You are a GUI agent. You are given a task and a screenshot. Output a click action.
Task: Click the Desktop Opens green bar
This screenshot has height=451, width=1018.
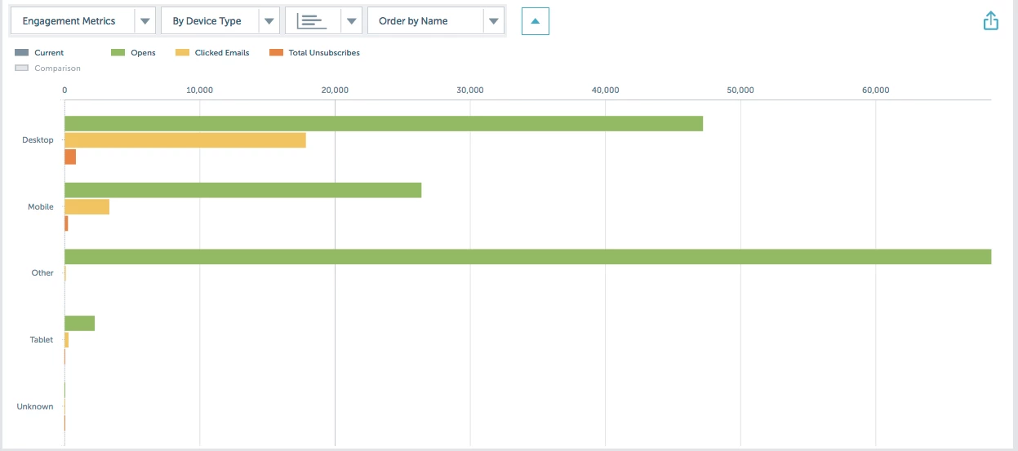click(x=384, y=124)
